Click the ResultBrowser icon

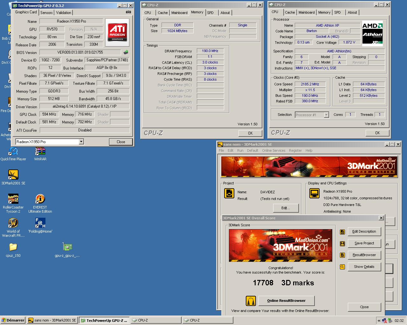pyautogui.click(x=342, y=255)
